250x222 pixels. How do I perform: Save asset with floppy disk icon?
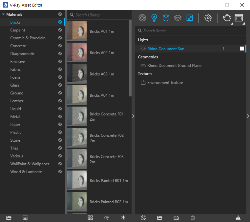(x=176, y=218)
